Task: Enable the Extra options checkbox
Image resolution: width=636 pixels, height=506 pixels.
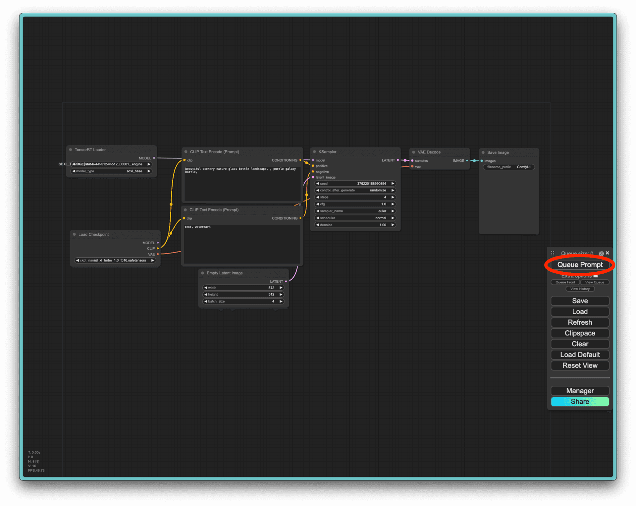Action: click(x=596, y=276)
